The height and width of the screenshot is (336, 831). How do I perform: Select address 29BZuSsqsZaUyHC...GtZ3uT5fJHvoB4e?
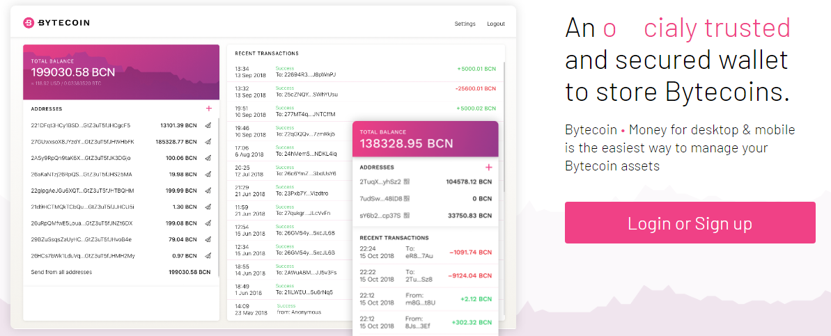tap(81, 240)
